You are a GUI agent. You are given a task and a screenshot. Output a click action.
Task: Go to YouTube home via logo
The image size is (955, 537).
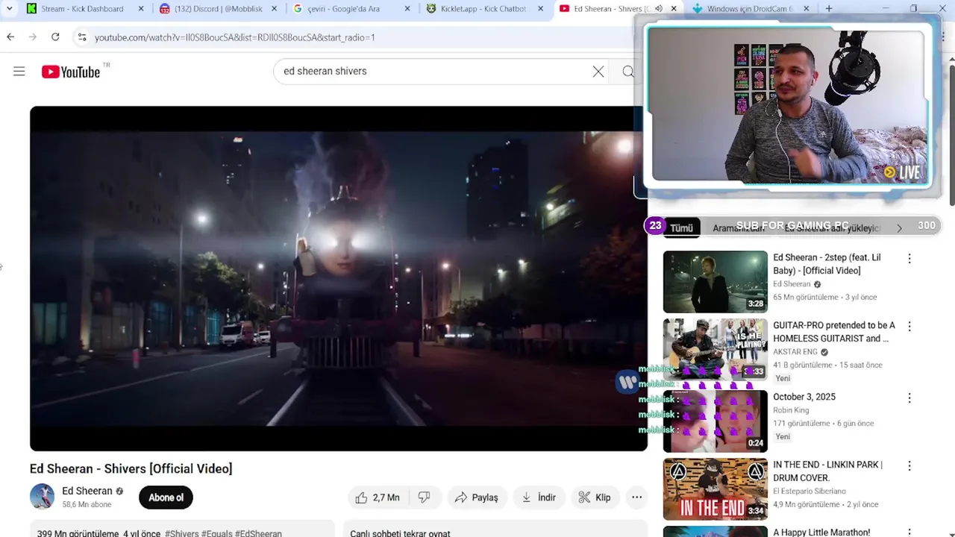[x=71, y=72]
